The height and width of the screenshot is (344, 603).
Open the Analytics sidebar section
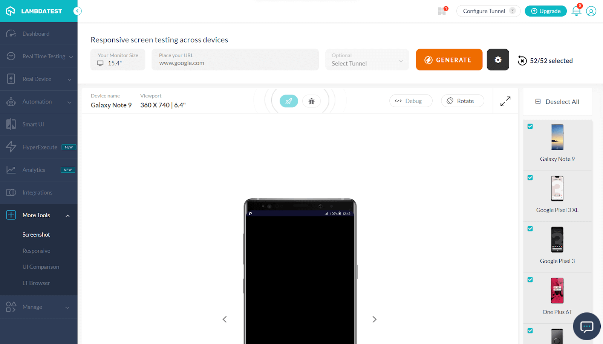(34, 170)
